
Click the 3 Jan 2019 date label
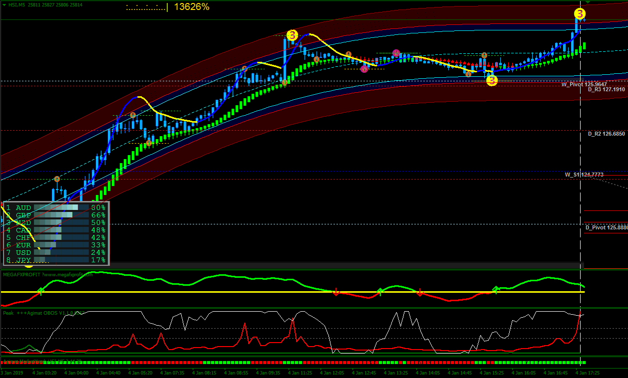click(12, 373)
